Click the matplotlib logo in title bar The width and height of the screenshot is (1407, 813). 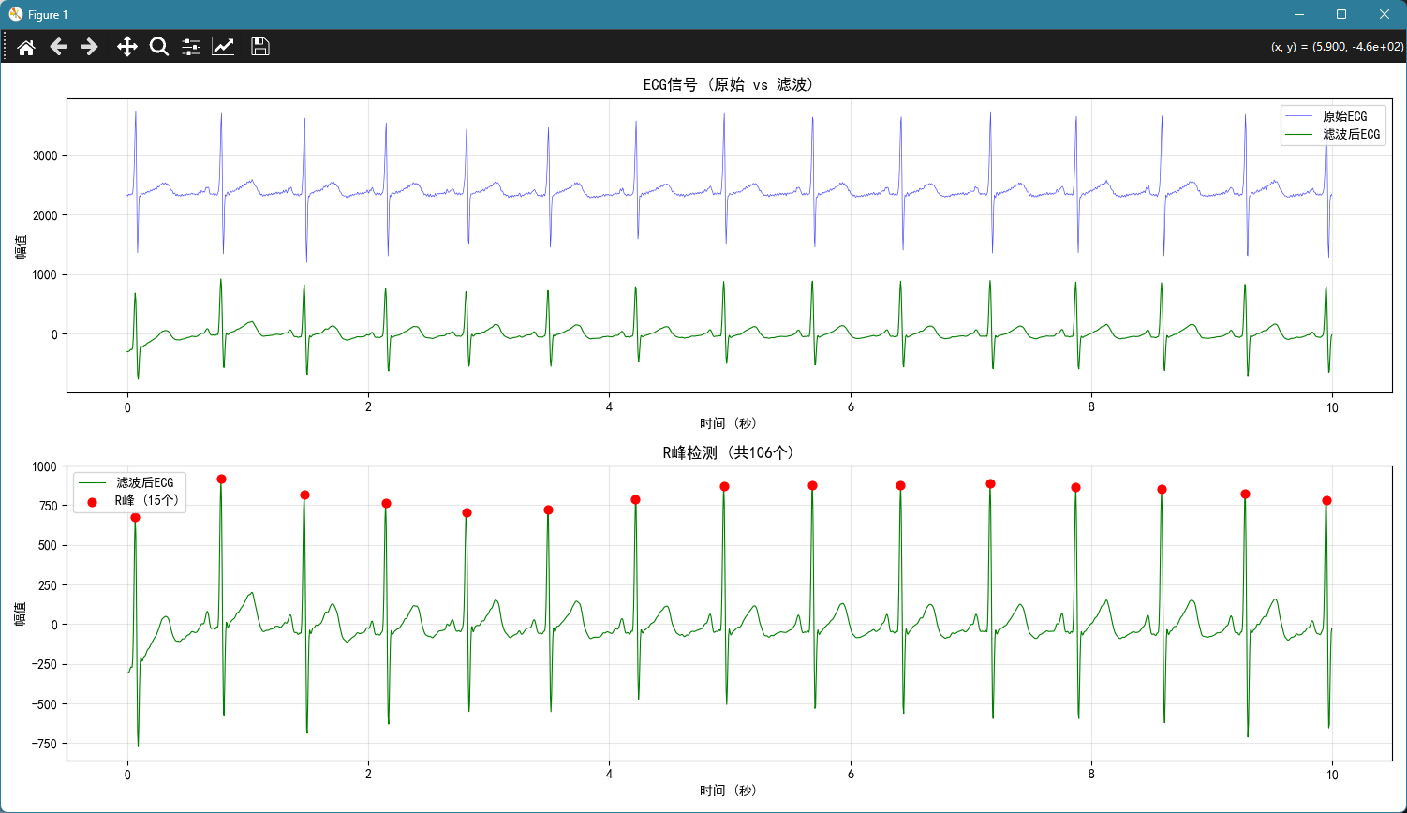tap(16, 14)
